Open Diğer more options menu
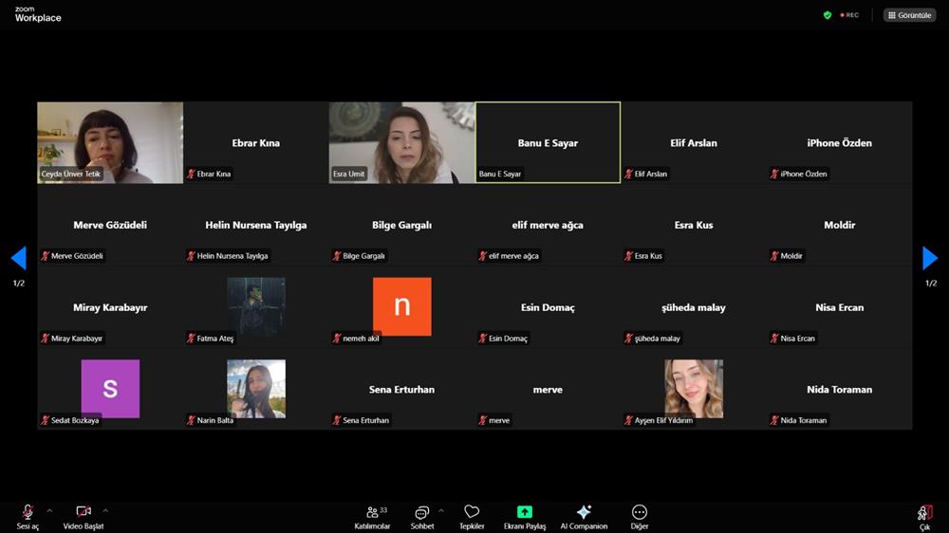This screenshot has width=949, height=533. tap(640, 512)
